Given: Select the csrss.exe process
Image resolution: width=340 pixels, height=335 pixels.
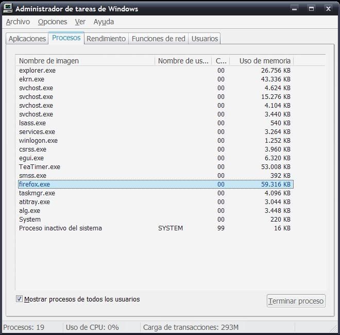Looking at the screenshot, I should (x=156, y=149).
